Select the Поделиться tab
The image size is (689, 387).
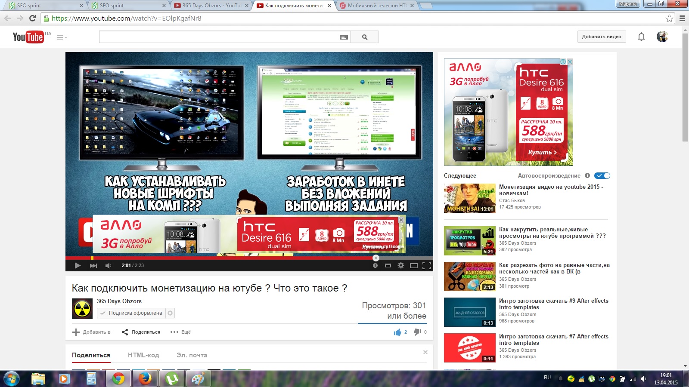(x=91, y=355)
